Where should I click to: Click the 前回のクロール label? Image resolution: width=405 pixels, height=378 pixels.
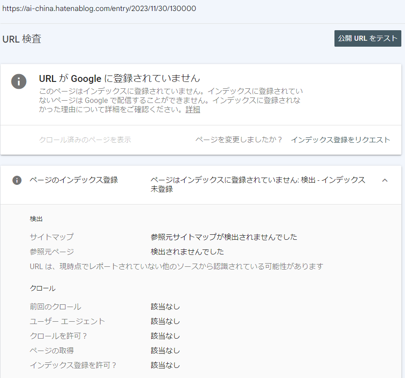coord(55,307)
